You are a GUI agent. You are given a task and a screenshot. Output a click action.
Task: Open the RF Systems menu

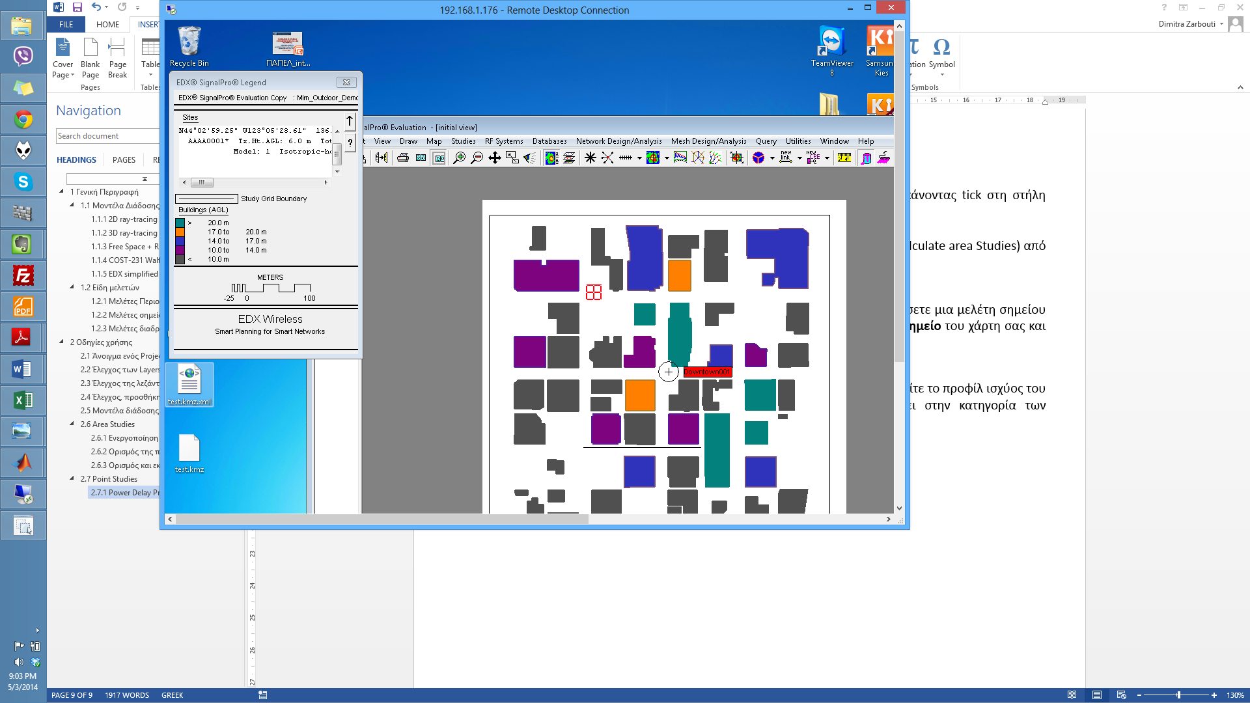pos(504,141)
